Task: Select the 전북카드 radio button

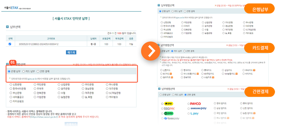Action: [x=182, y=77]
